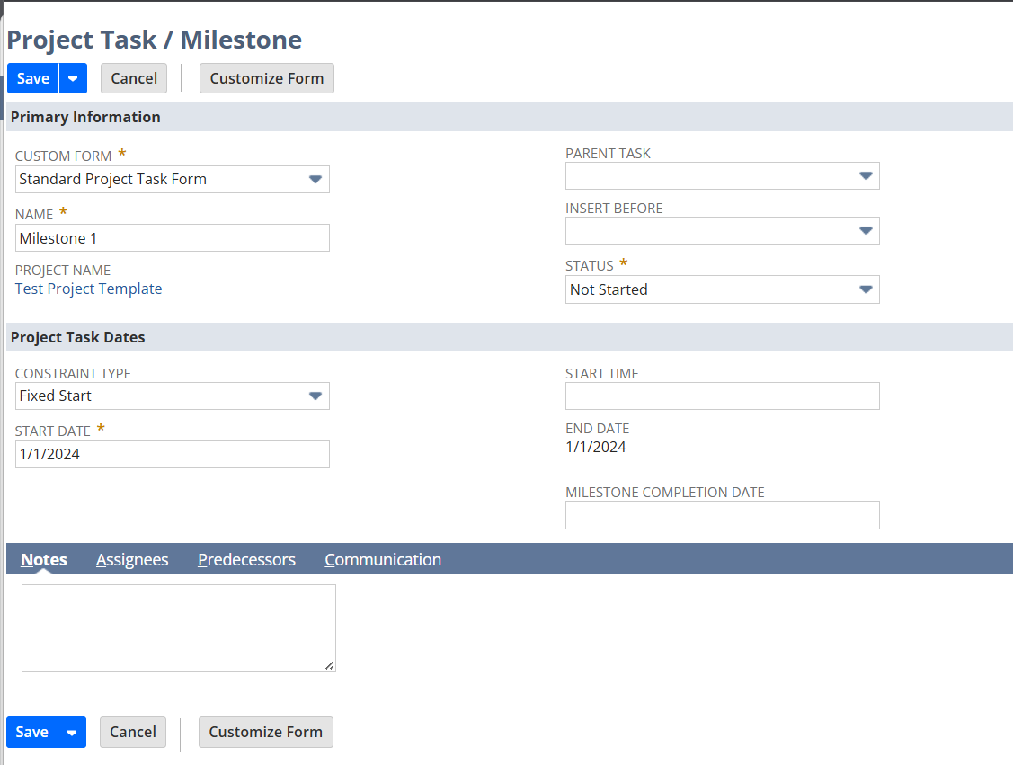This screenshot has height=765, width=1013.
Task: Switch to the Assignees tab
Action: click(x=132, y=559)
